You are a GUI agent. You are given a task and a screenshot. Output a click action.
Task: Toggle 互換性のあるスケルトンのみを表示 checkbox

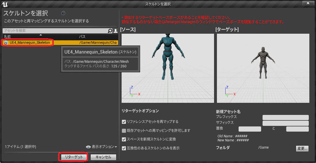coord(124,148)
